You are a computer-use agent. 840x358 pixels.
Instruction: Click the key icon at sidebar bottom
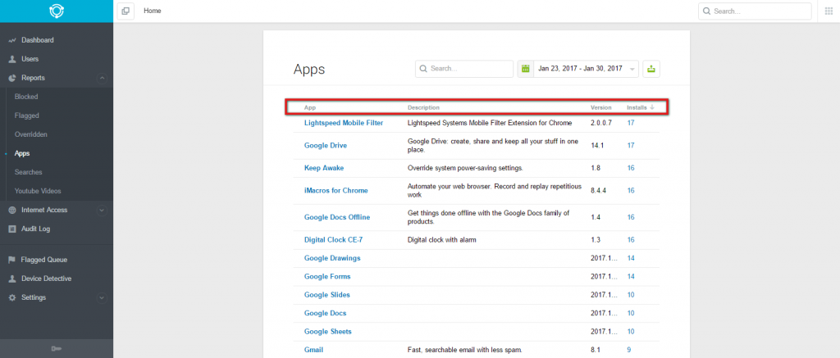57,349
